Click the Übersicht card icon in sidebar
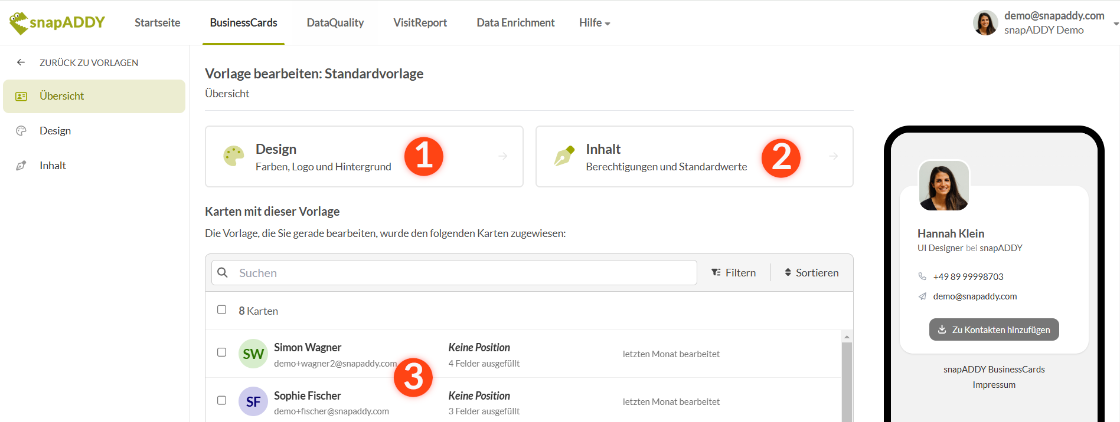Screen dimensions: 1120x422 pyautogui.click(x=21, y=96)
